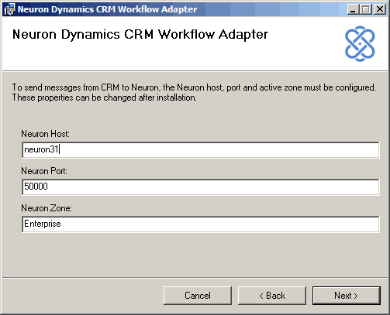
Task: Minimize the installer window
Action: pos(353,9)
